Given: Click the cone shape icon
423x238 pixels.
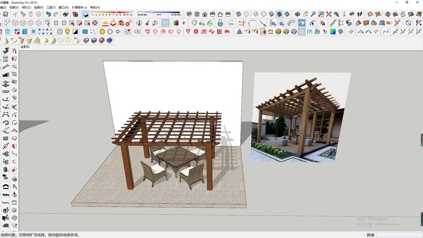Looking at the screenshot, I should click(x=6, y=40).
